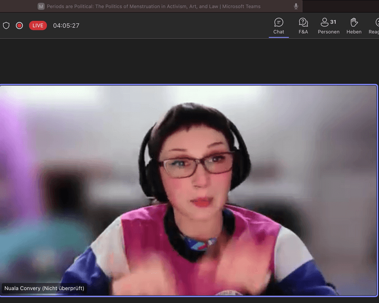Click the underline indicator beneath Chat
This screenshot has height=303, width=379.
pyautogui.click(x=279, y=37)
